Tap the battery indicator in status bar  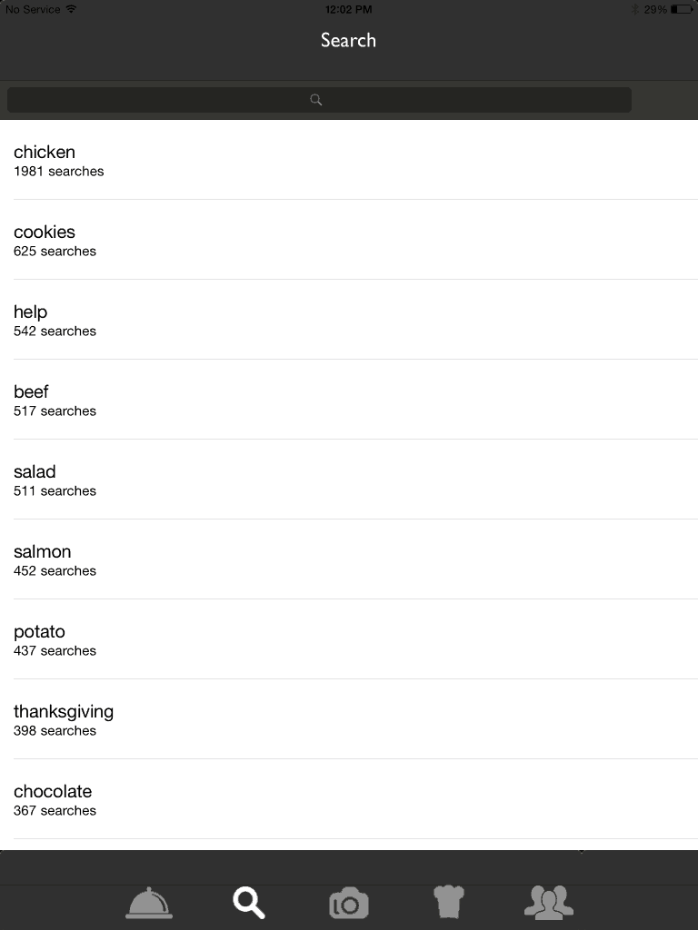click(682, 9)
